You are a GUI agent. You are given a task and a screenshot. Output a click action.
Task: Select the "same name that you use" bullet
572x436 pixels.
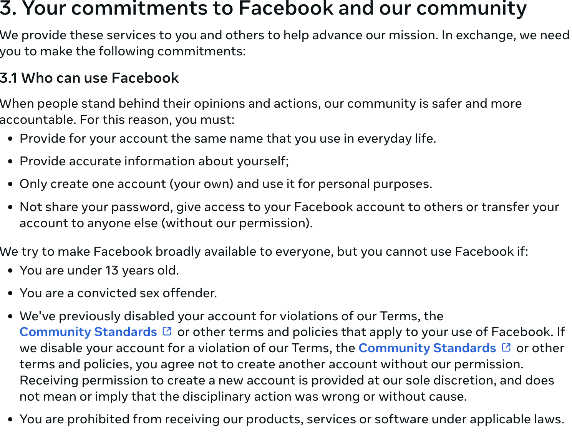[228, 138]
